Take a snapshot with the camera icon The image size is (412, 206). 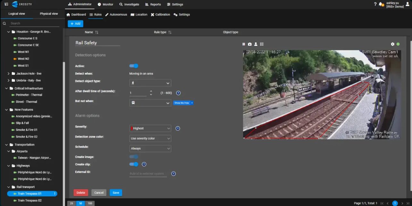(x=250, y=44)
